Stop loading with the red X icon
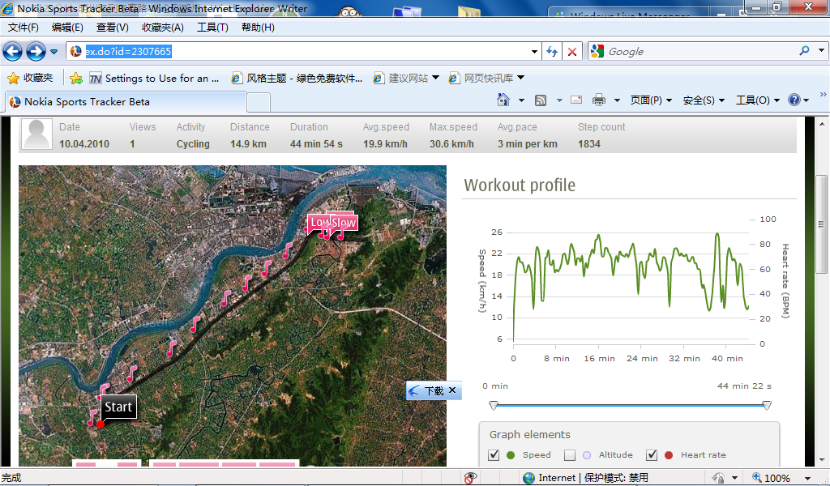This screenshot has height=486, width=830. pyautogui.click(x=572, y=51)
